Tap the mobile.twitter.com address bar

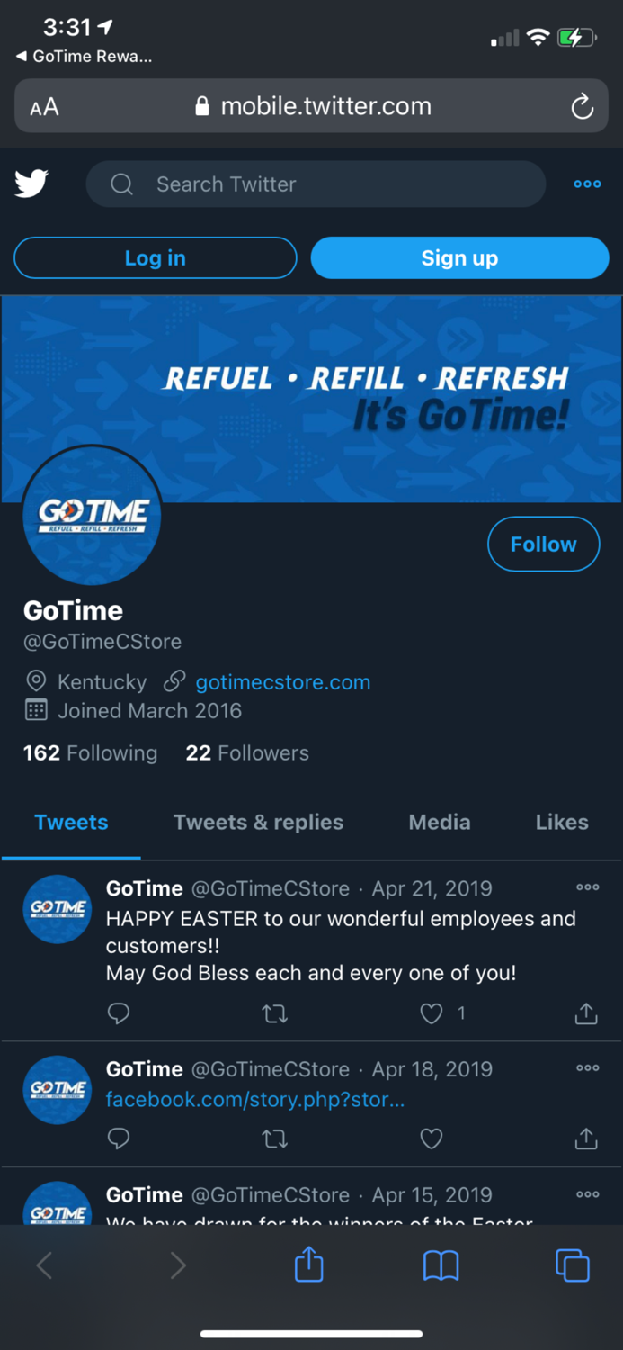click(311, 105)
